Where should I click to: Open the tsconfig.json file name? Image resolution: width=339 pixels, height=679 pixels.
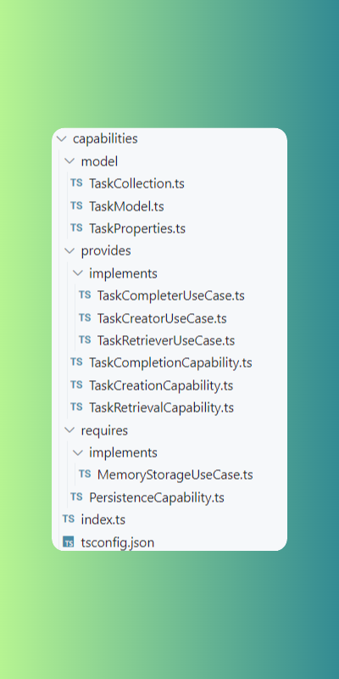pyautogui.click(x=118, y=542)
